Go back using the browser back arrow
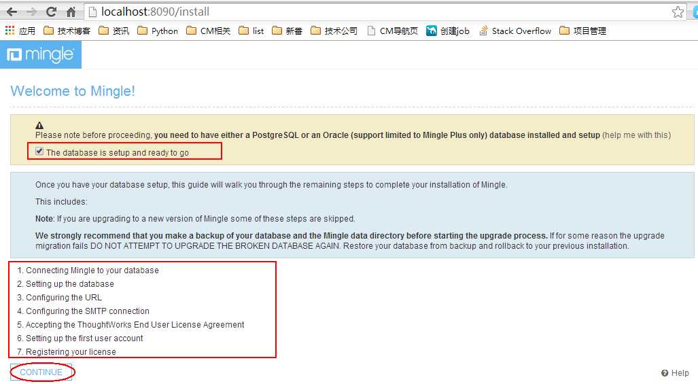This screenshot has width=698, height=384. pos(12,12)
